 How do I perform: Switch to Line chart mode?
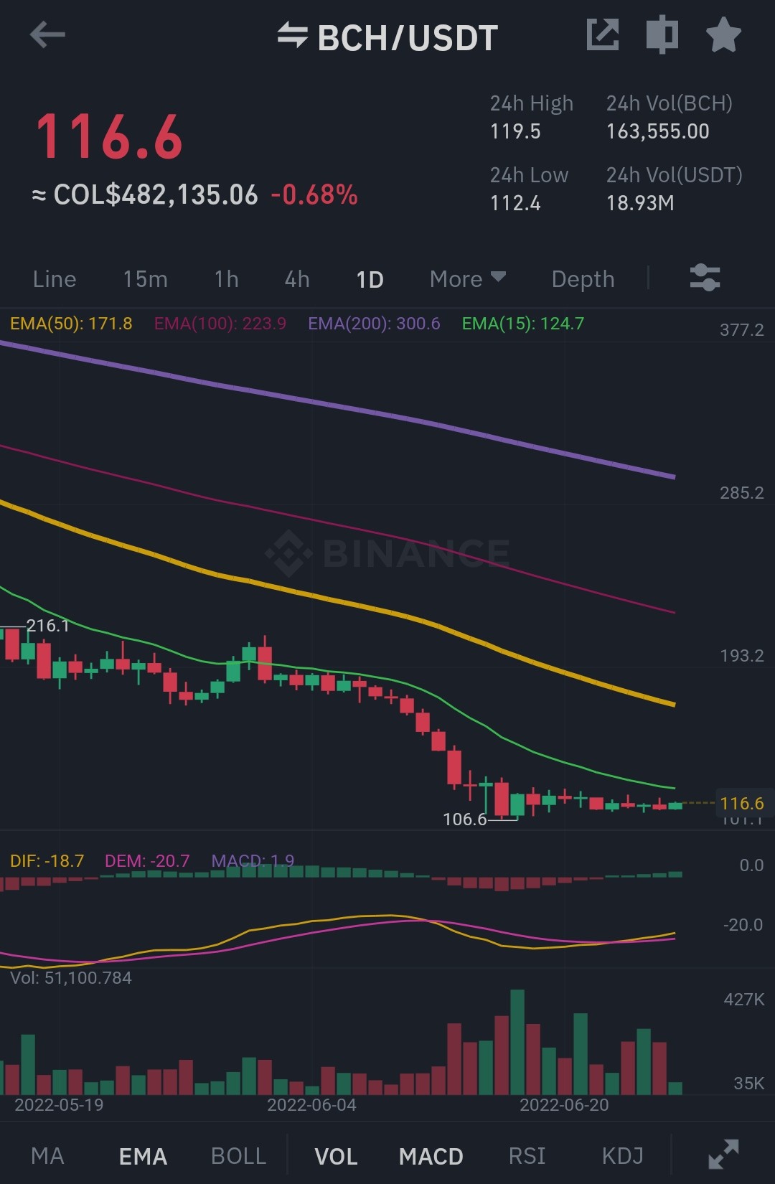coord(55,279)
